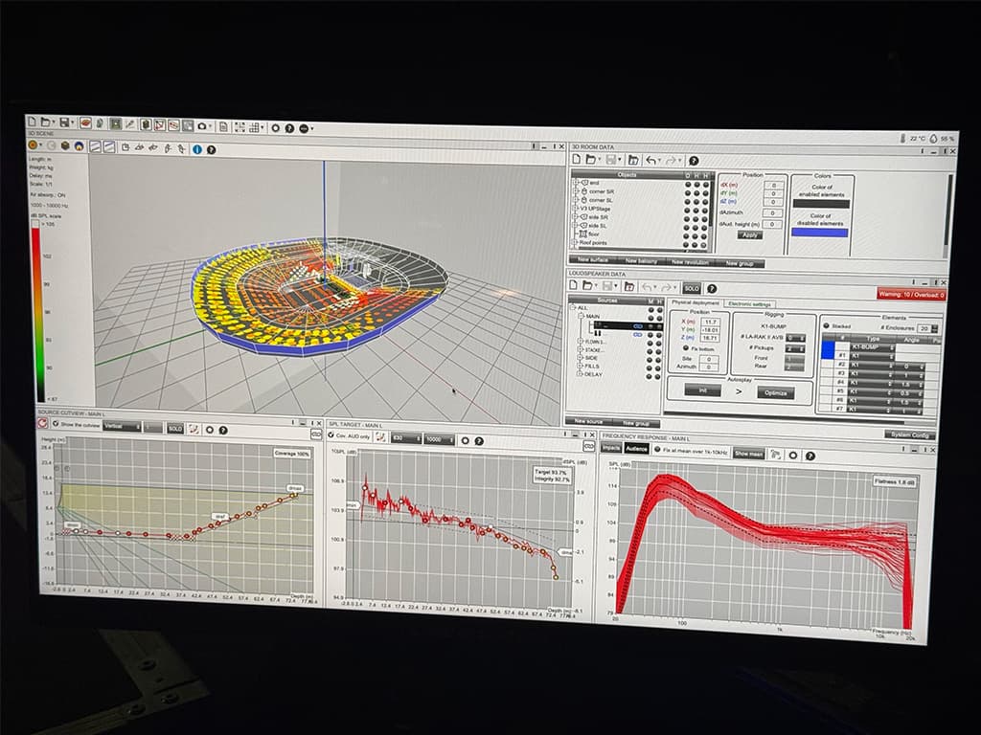The width and height of the screenshot is (981, 735).
Task: Click the New project icon in the main toolbar
Action: pyautogui.click(x=33, y=122)
